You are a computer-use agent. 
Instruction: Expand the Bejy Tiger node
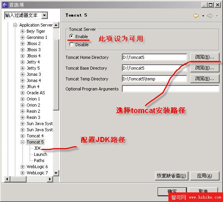[22, 31]
